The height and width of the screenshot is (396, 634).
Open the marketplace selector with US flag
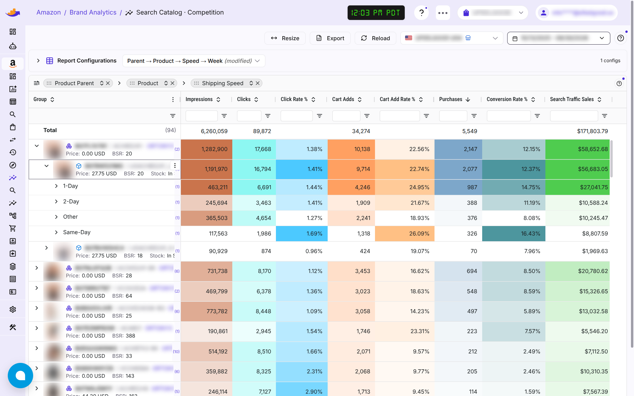452,38
